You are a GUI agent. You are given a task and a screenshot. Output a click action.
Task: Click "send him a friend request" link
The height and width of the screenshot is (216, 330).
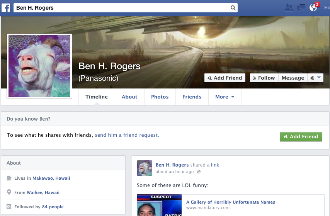[127, 135]
